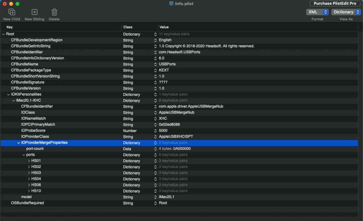Select the CFBundleName key

(x=25, y=64)
